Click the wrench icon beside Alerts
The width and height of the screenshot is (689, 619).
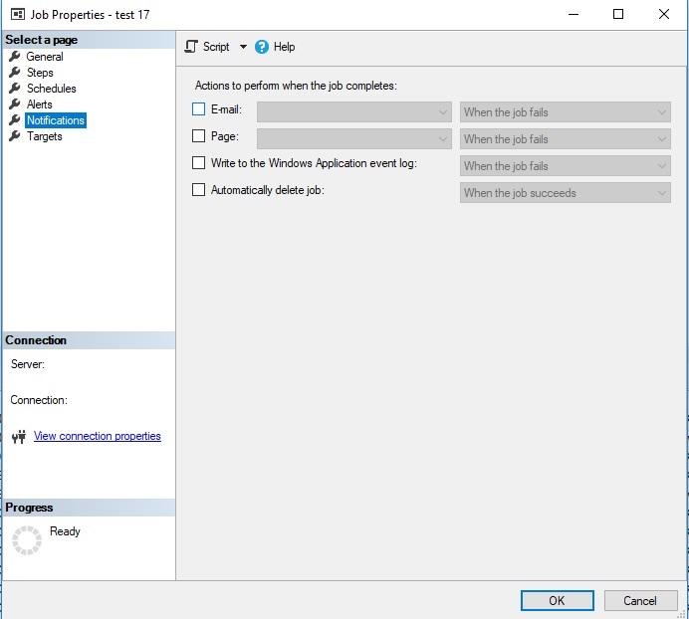[x=14, y=104]
